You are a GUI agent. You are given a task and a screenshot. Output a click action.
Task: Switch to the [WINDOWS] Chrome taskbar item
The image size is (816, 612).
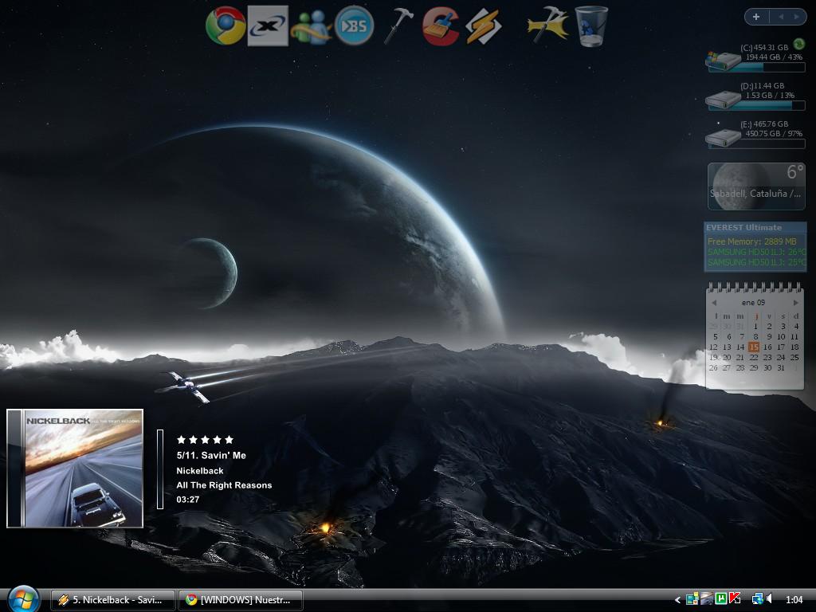240,599
